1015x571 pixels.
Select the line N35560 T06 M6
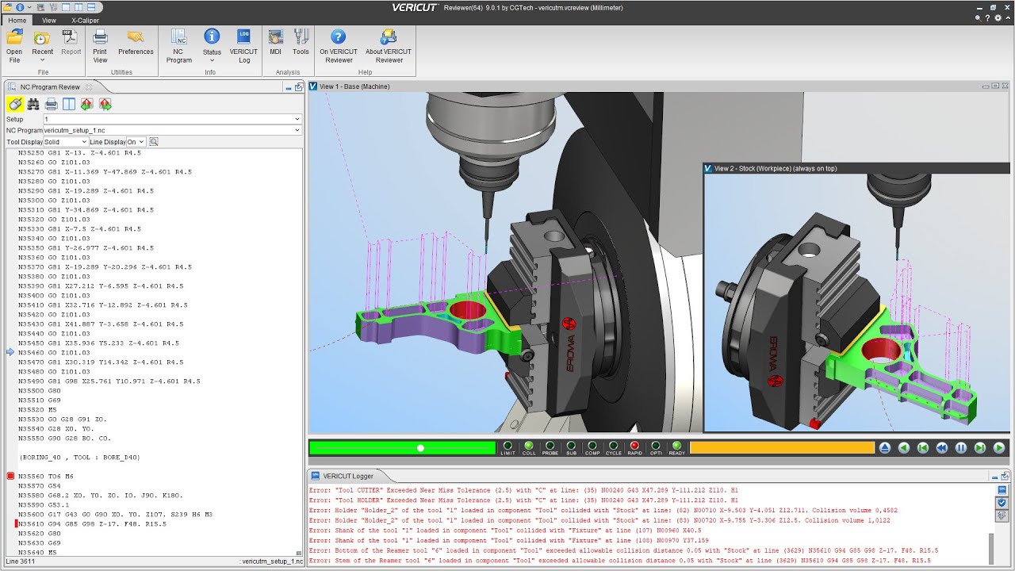point(45,476)
